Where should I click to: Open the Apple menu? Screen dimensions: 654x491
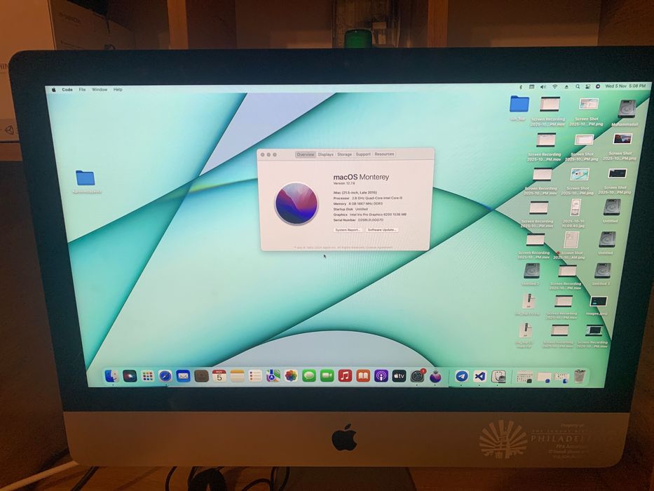53,89
